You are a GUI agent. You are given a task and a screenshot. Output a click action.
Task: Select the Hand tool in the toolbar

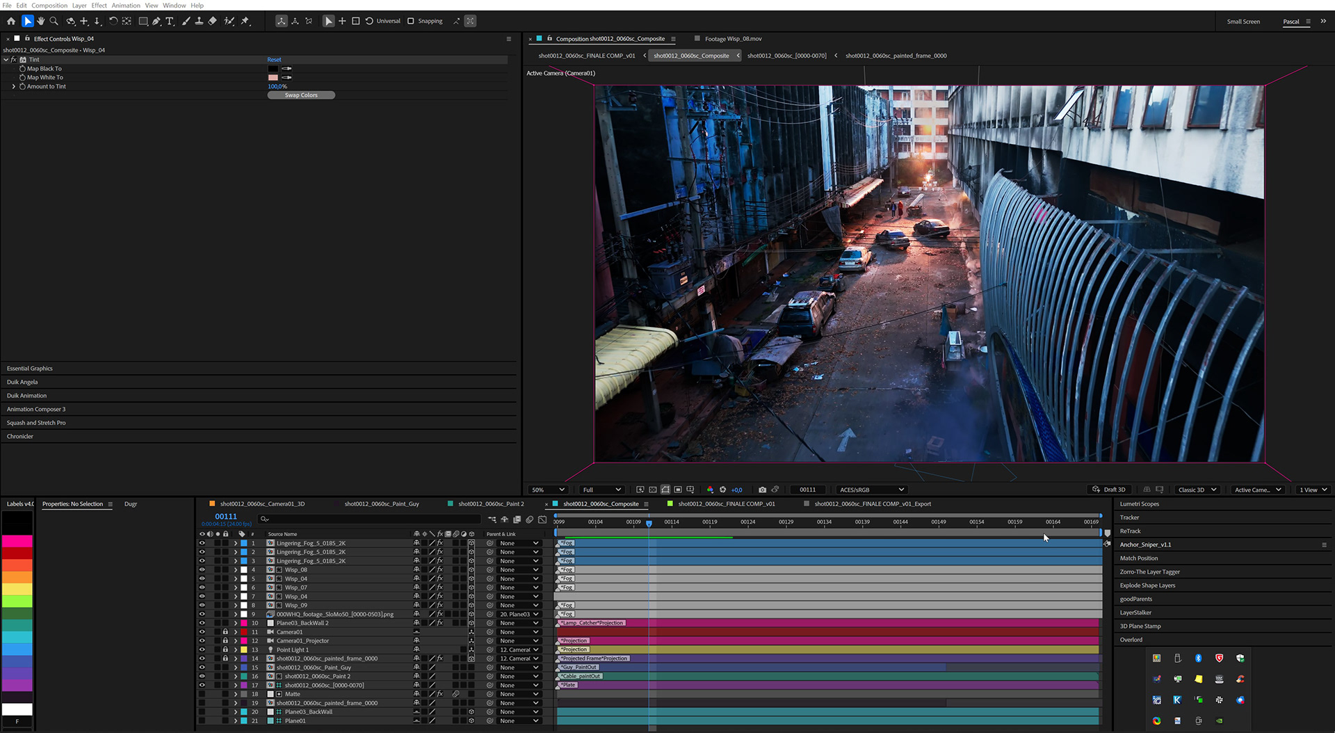click(x=41, y=22)
